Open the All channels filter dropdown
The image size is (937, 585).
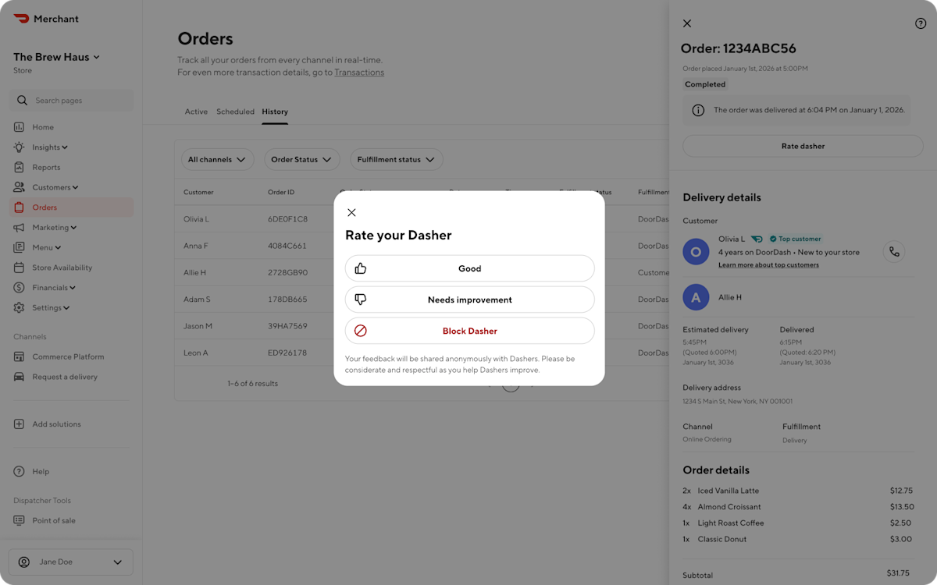[x=217, y=159]
